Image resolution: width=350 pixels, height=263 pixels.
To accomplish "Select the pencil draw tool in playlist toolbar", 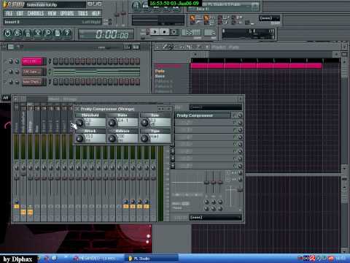I will coord(165,47).
